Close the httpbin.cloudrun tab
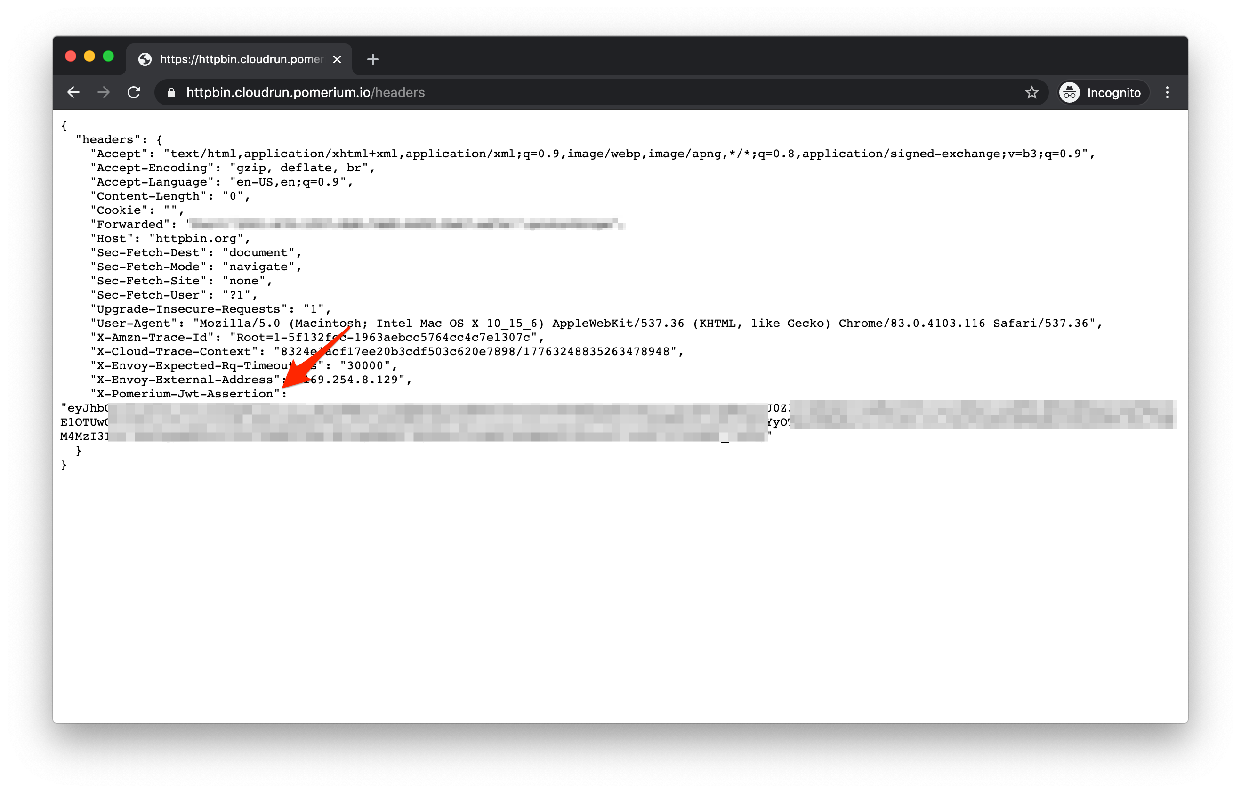Viewport: 1241px width, 793px height. (337, 60)
